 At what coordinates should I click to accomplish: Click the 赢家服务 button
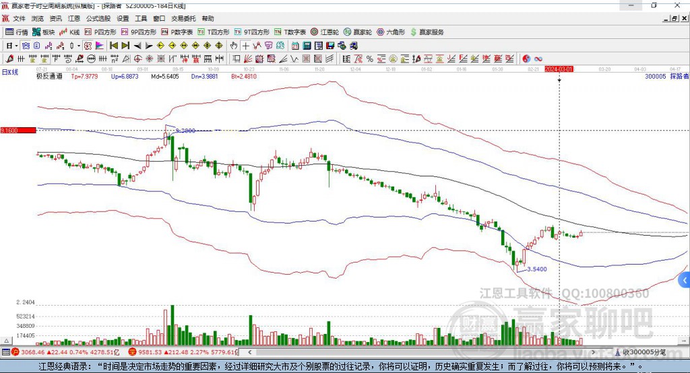[427, 32]
